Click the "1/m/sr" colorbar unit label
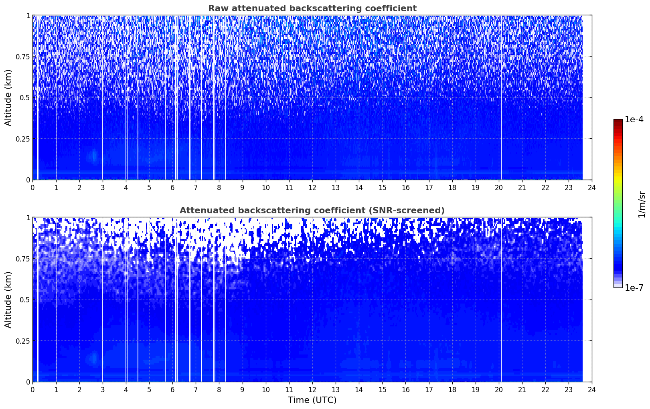 coord(642,204)
